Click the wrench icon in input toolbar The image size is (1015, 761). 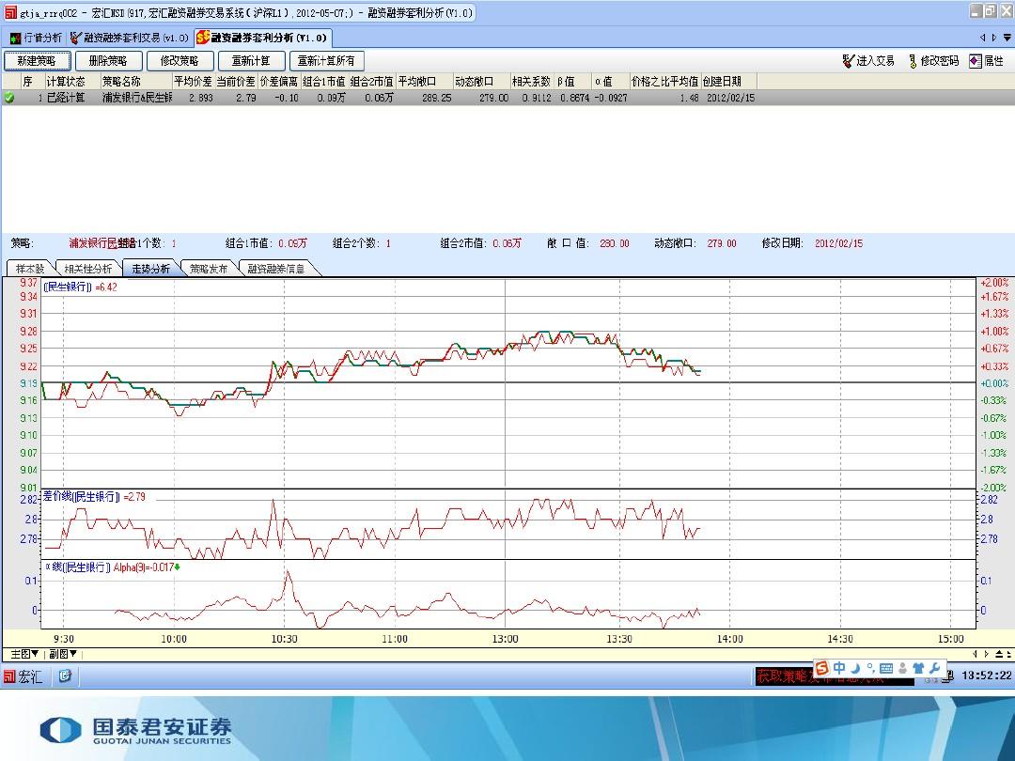tap(935, 668)
